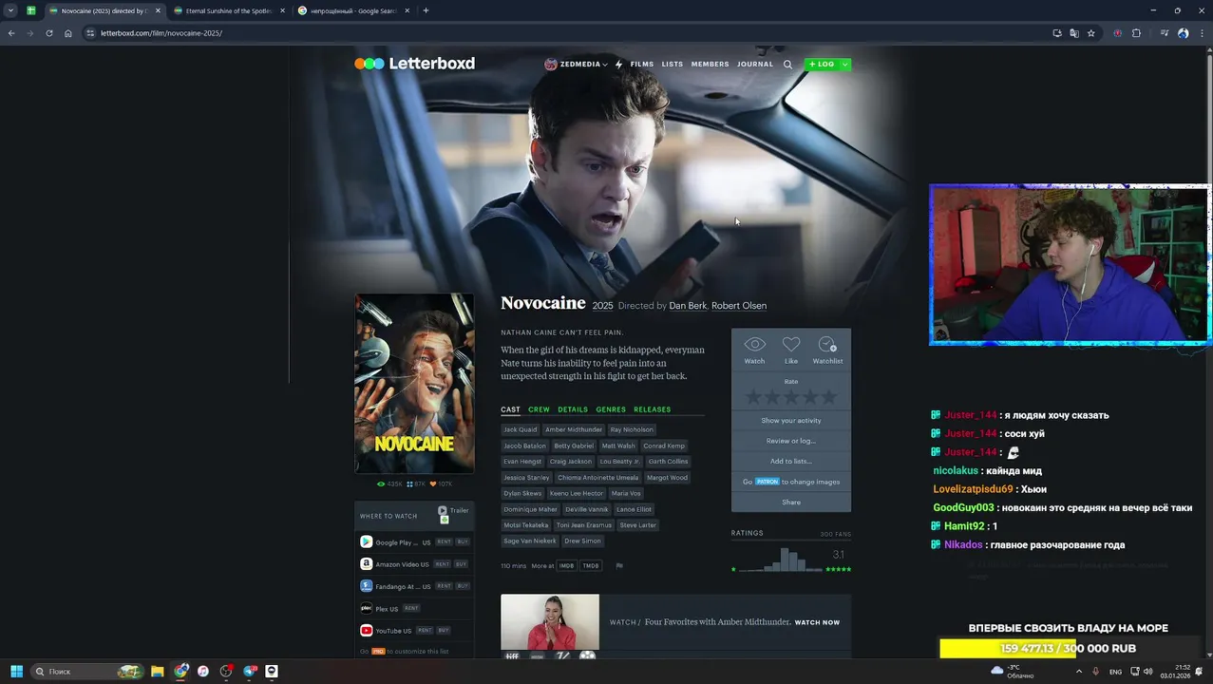1213x684 pixels.
Task: Click the TMDB button
Action: tap(591, 566)
